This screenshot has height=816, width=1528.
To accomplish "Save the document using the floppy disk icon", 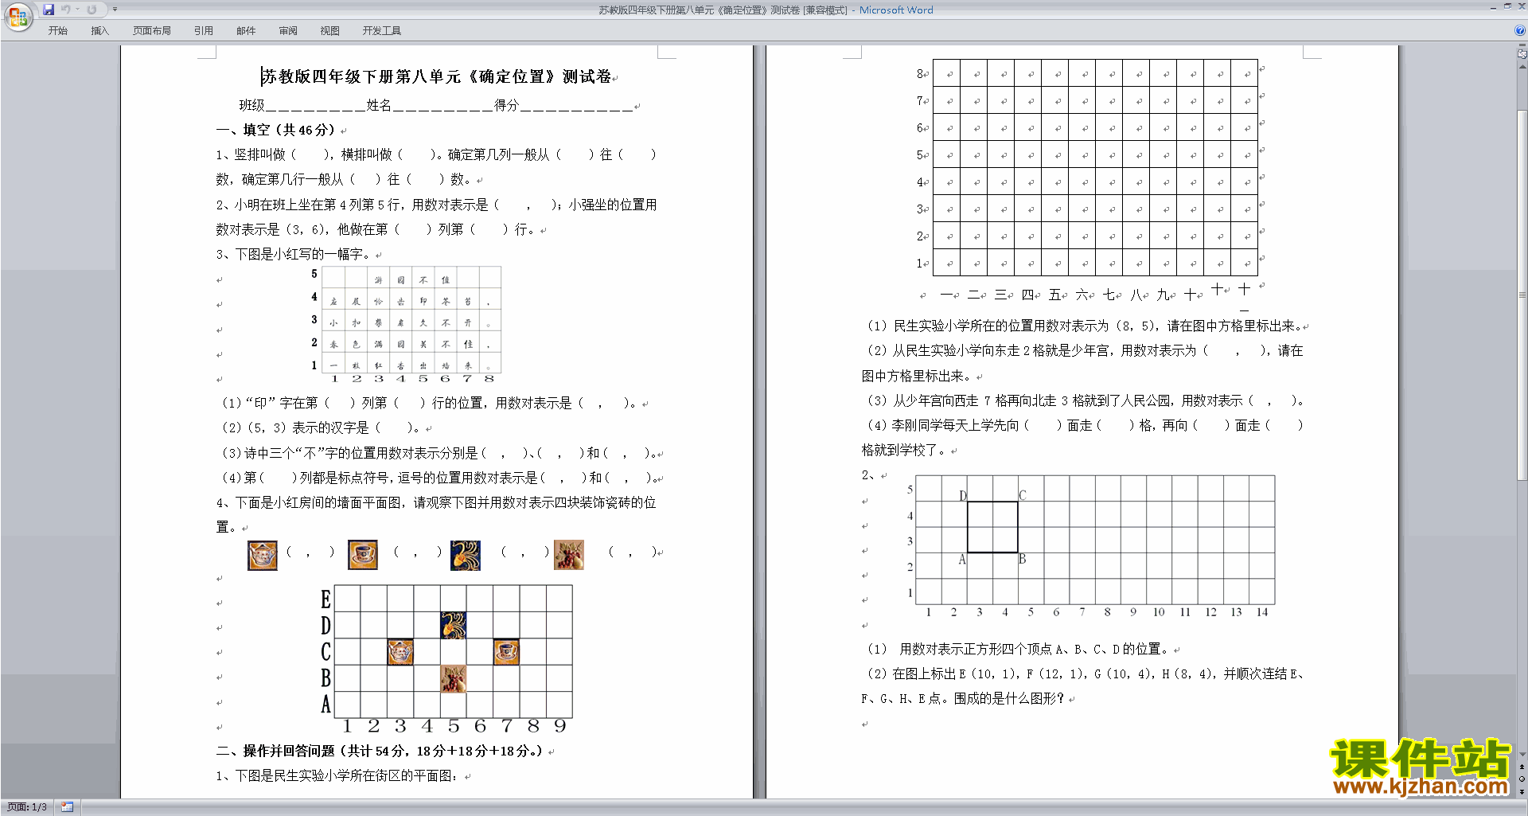I will tap(49, 10).
